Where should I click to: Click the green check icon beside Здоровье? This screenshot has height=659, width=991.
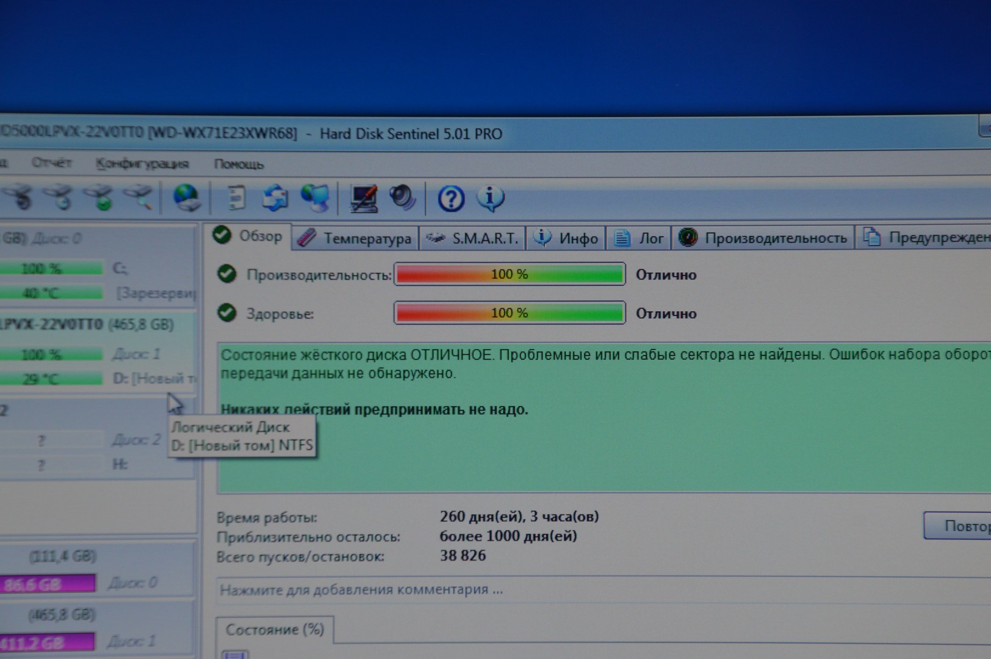coord(227,312)
